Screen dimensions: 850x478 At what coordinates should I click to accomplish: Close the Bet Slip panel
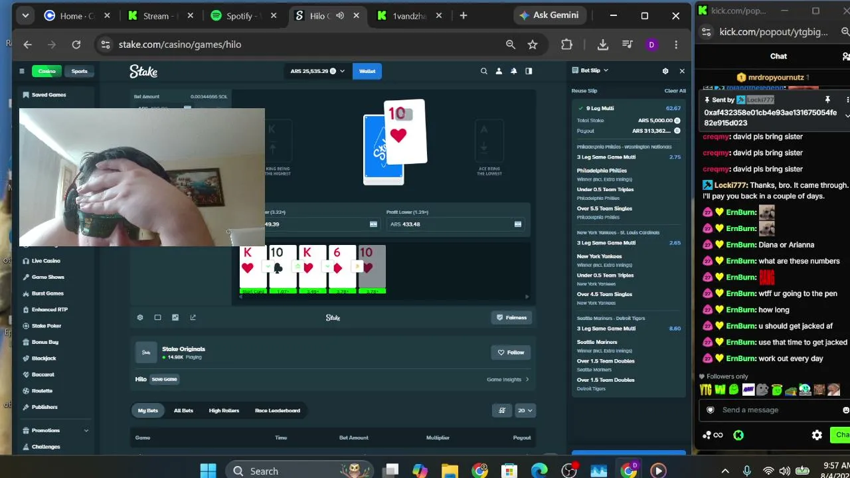click(682, 71)
